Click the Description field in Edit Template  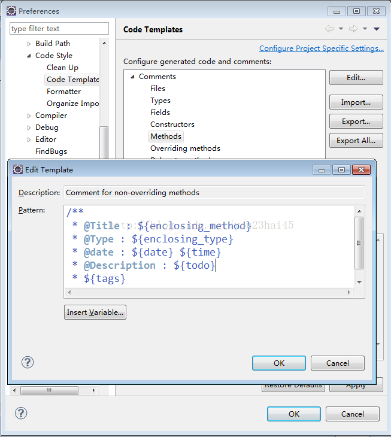(x=214, y=193)
